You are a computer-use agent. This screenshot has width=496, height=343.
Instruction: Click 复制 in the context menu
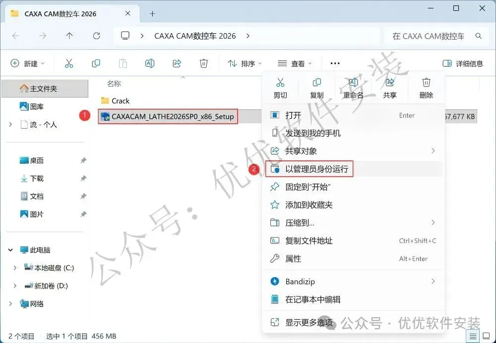(x=316, y=89)
